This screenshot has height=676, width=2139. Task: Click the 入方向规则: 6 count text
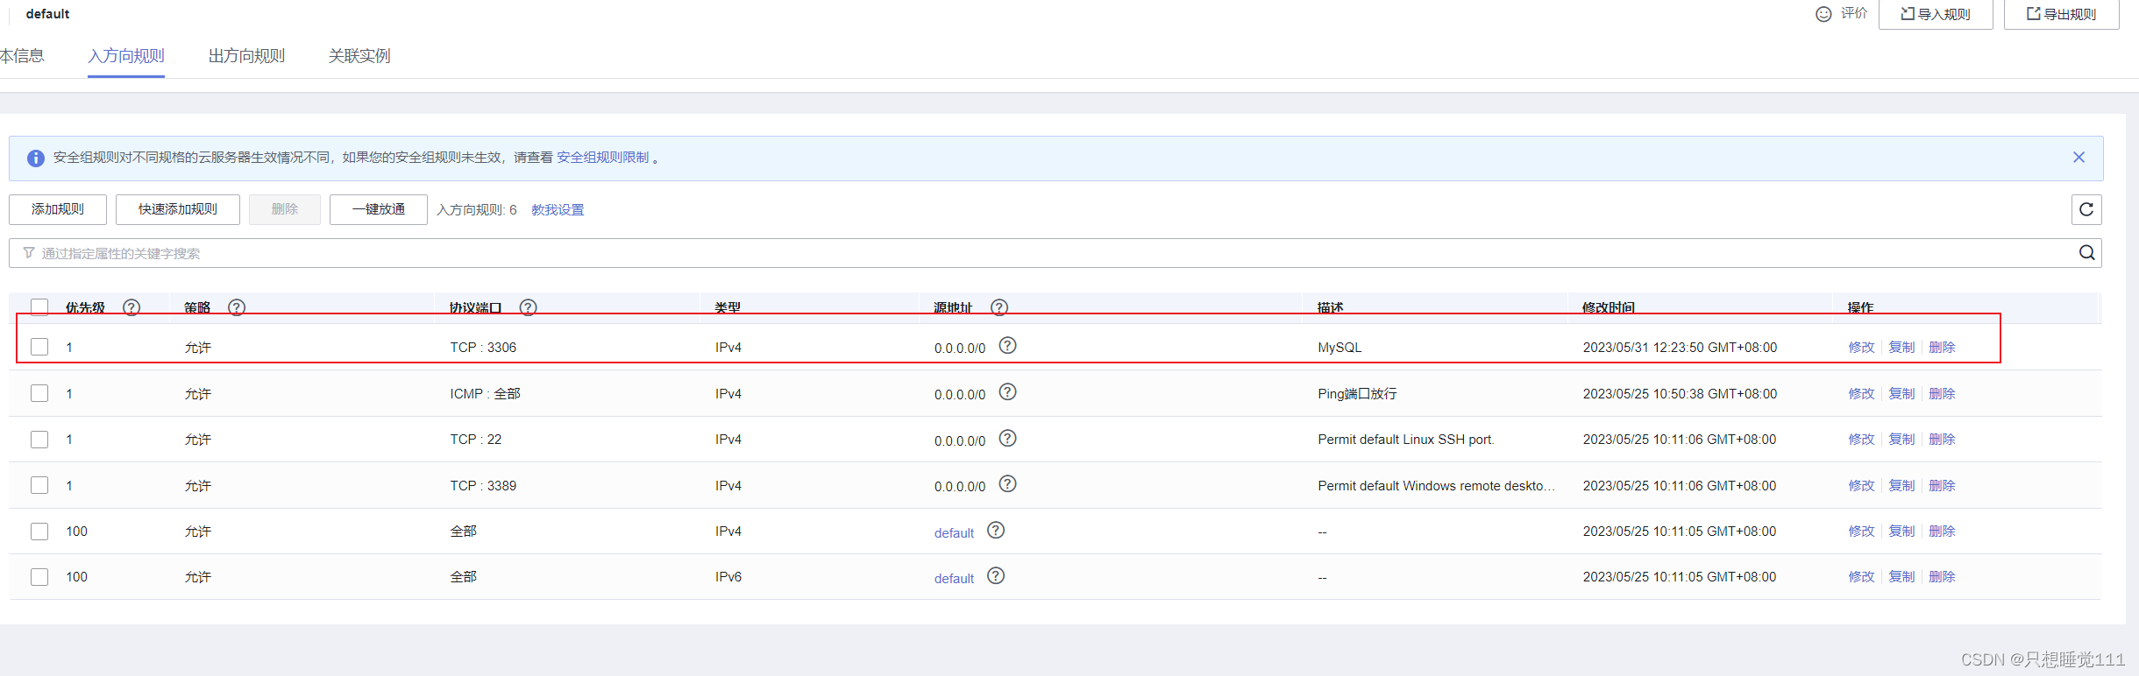pos(477,210)
